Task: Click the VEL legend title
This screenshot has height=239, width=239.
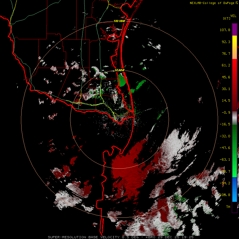Action: tap(233, 16)
